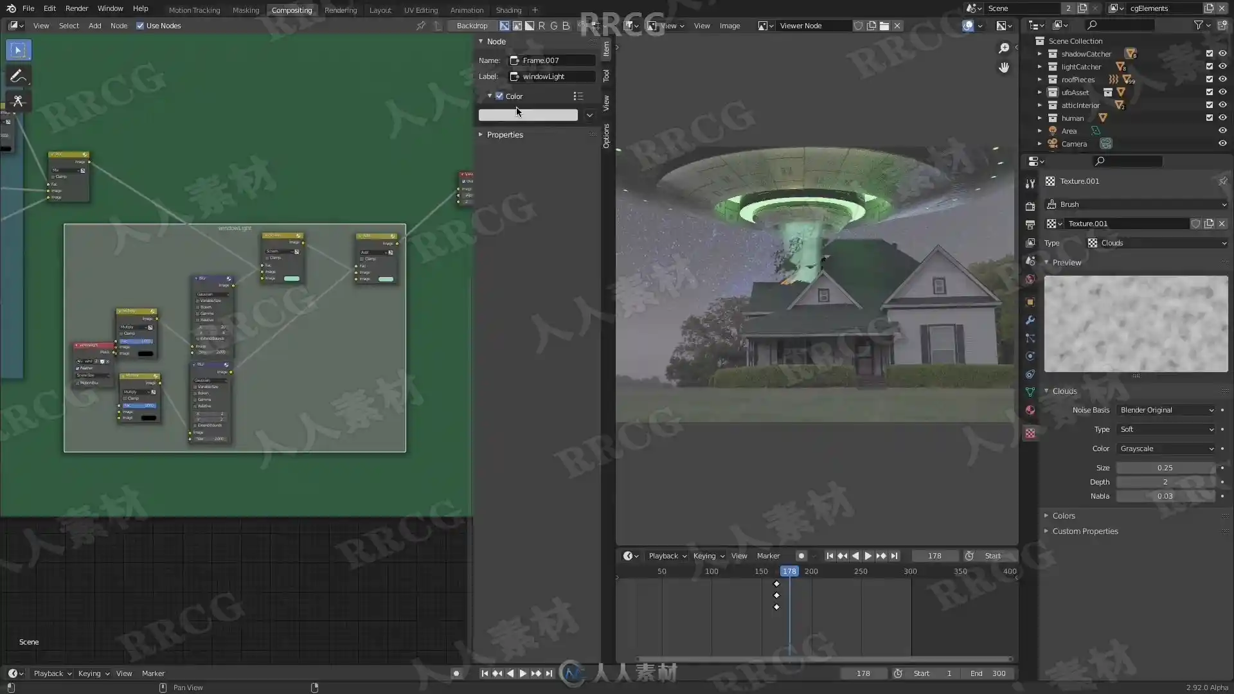Click the Backdrop button in node header
The image size is (1234, 694).
[x=472, y=26]
